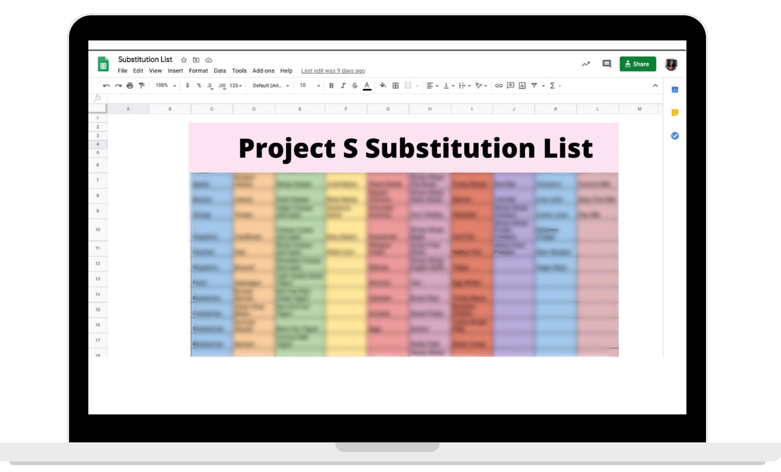Click the print icon
Screen dimensions: 781x472
[x=130, y=85]
